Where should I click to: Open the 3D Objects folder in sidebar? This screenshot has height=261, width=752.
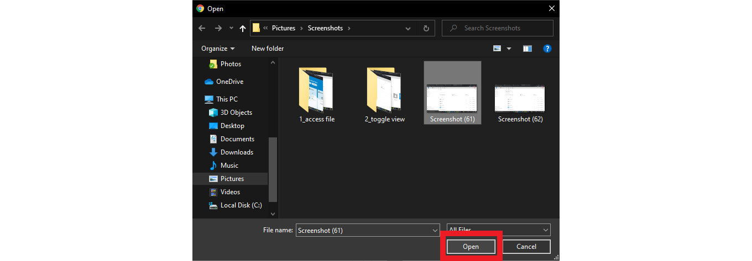pos(236,113)
